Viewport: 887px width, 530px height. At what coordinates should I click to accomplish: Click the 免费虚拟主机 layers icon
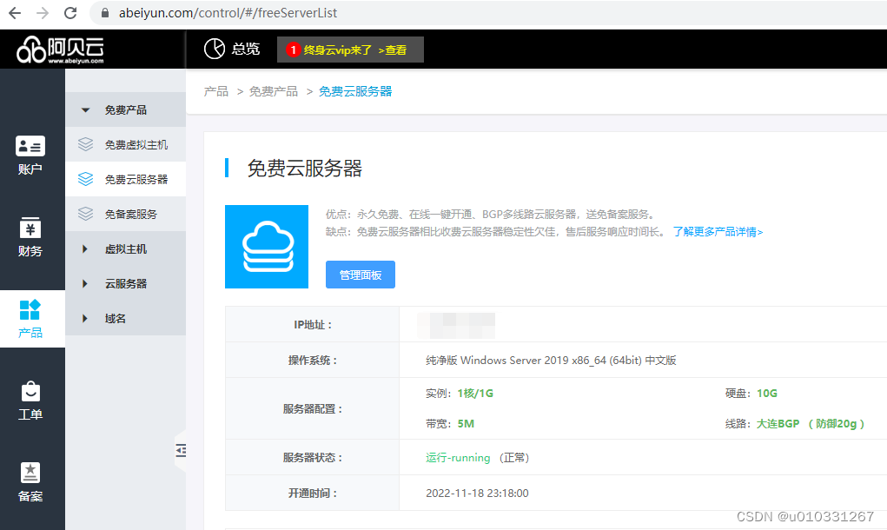tap(85, 144)
